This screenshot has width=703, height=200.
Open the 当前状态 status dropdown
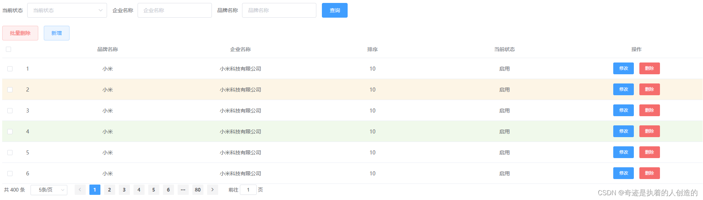67,10
